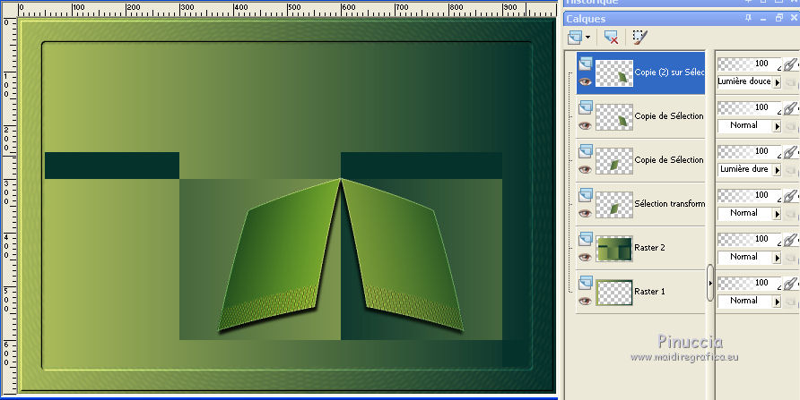The height and width of the screenshot is (400, 800).
Task: Hide the Copie de Sélection layer with Normal blend
Action: point(586,125)
